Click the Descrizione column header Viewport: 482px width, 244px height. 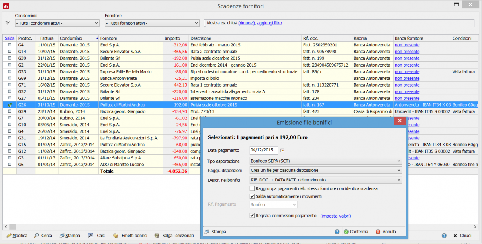pyautogui.click(x=245, y=38)
